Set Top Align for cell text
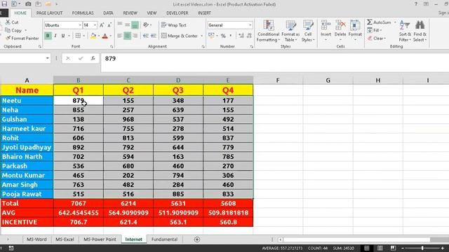The image size is (449, 252). 120,25
